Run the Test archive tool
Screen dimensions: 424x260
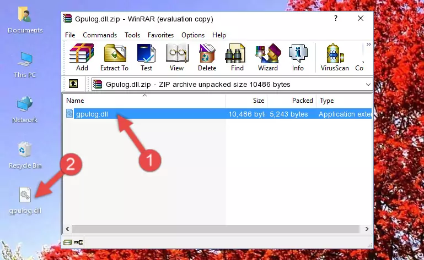[146, 58]
